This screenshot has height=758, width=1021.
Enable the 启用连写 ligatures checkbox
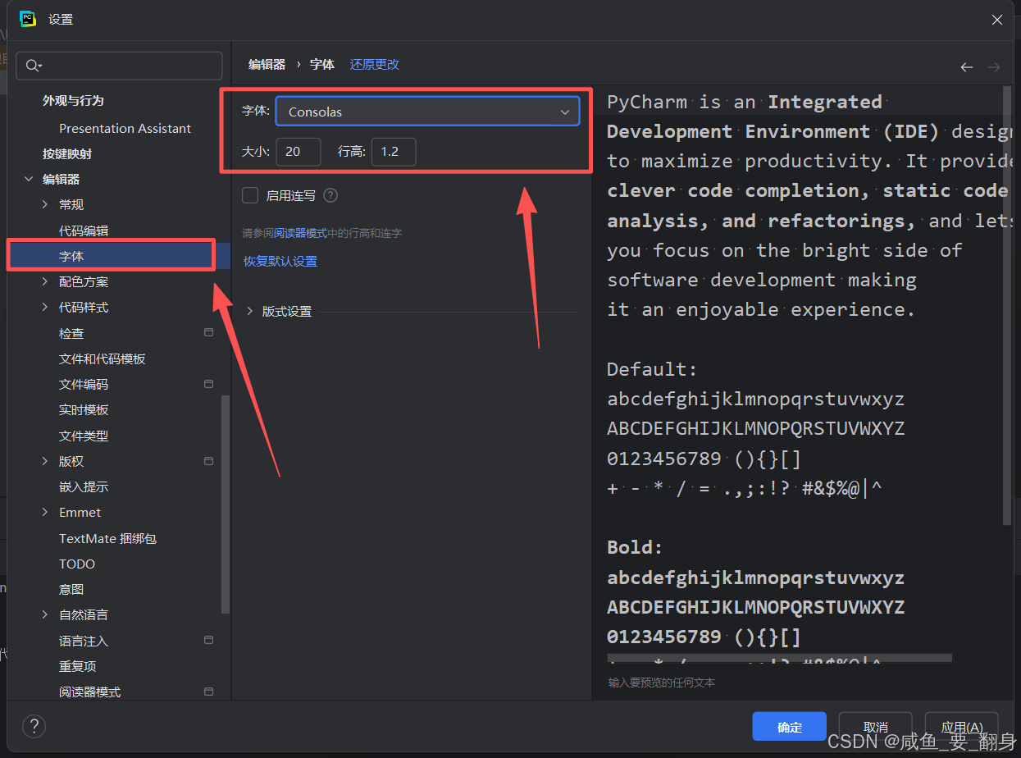click(250, 195)
